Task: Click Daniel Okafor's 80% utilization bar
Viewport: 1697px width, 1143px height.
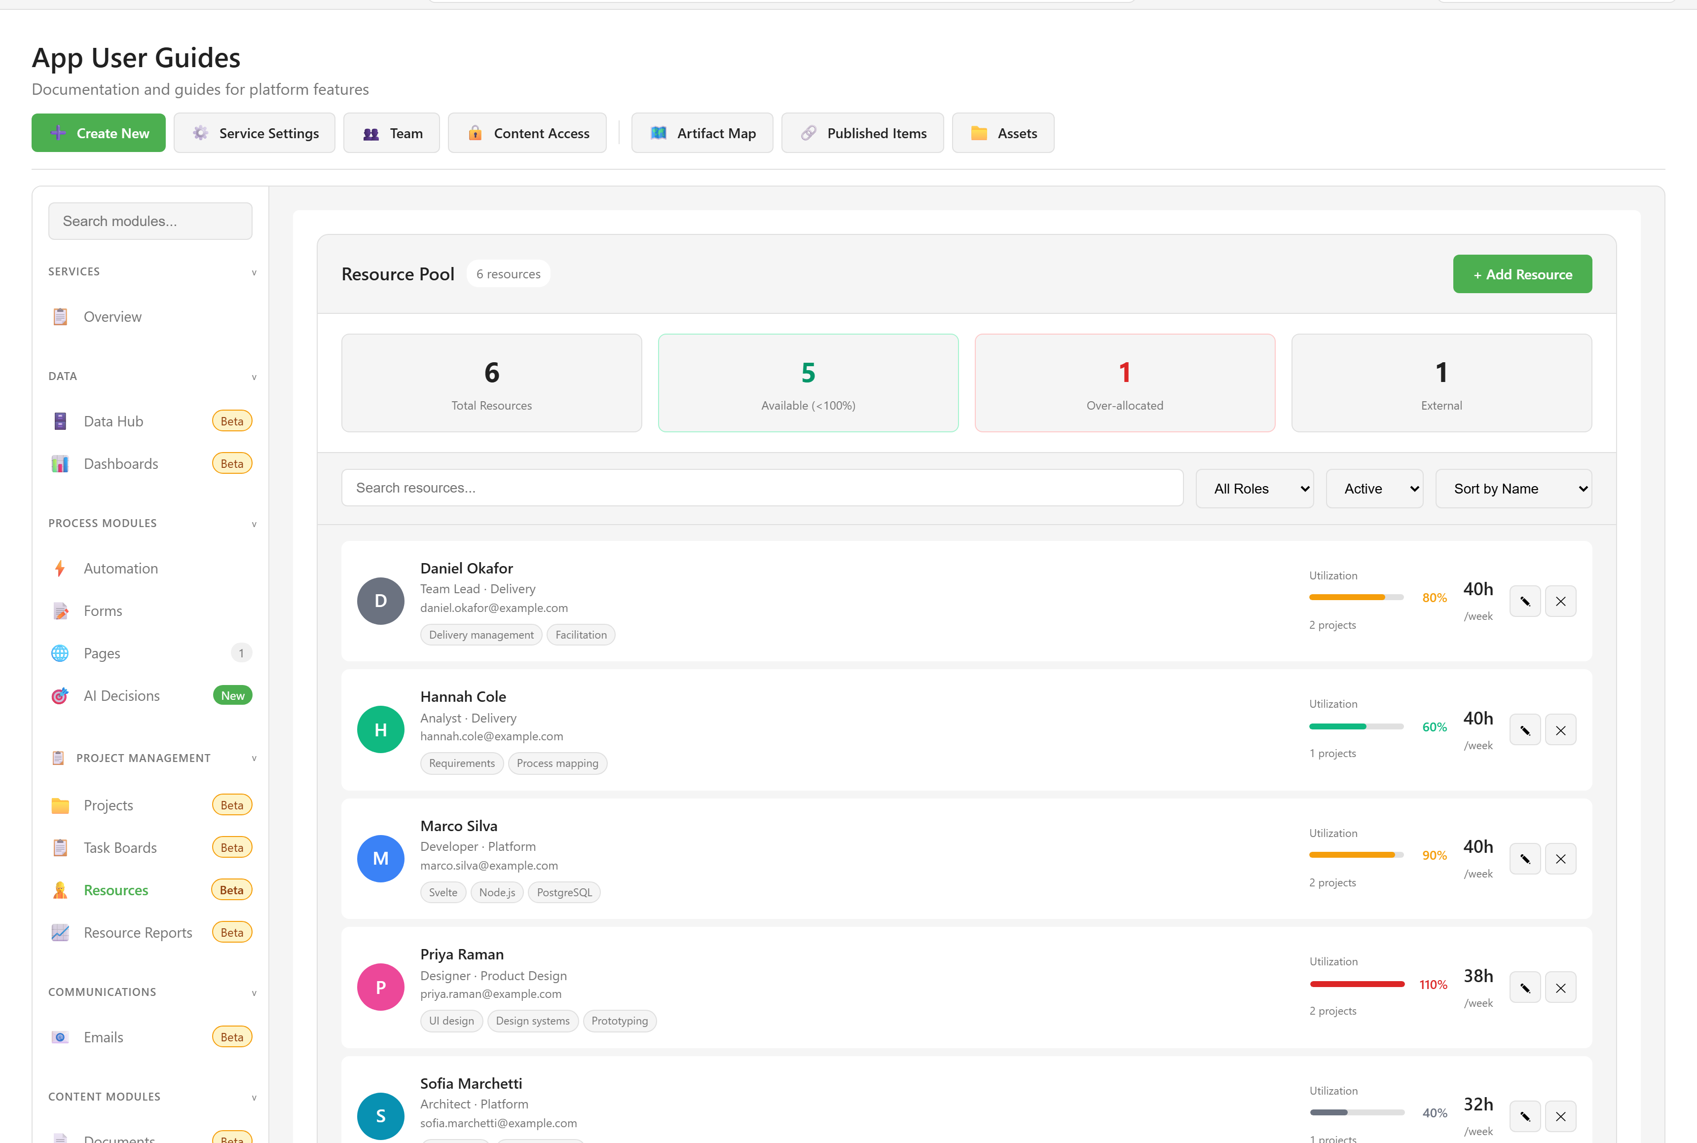Action: point(1357,597)
